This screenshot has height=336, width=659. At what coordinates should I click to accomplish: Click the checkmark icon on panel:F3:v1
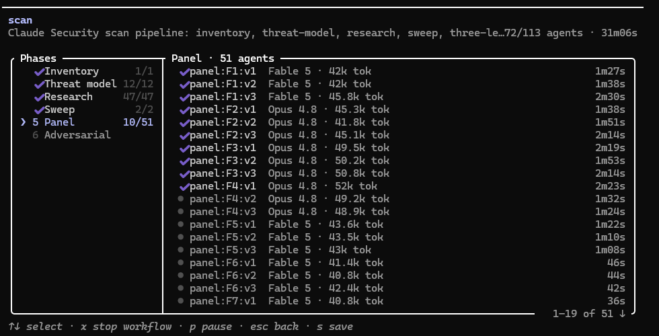coord(184,149)
